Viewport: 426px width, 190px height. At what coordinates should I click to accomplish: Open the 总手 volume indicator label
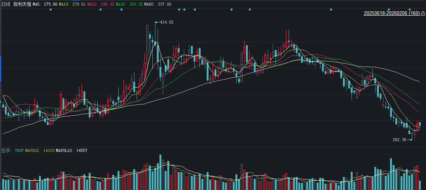[x=6, y=150]
